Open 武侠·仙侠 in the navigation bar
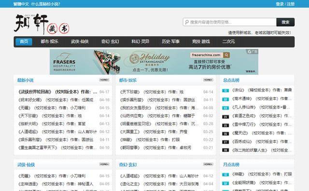 coord(80,41)
